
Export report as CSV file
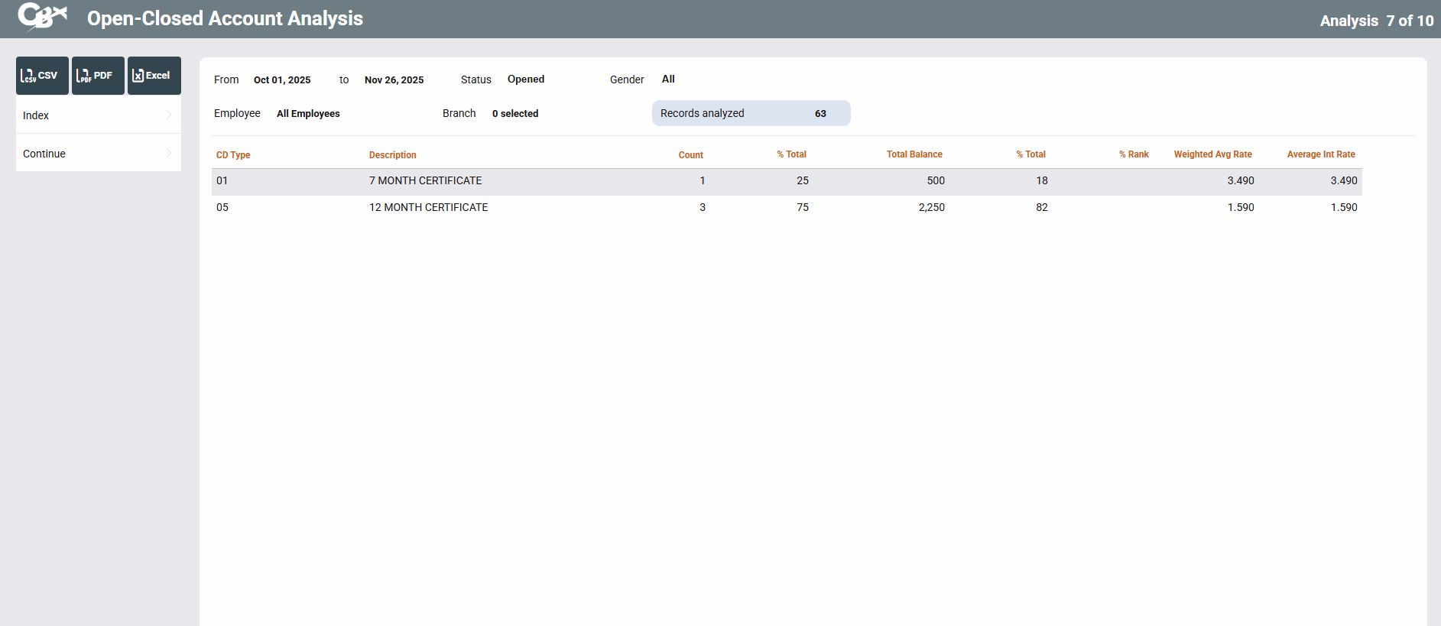(42, 76)
